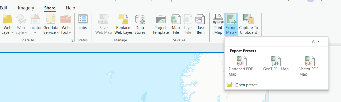Viewport: 341px width, 102px height.
Task: Expand the Web Tool dropdown arrow
Action: click(x=70, y=33)
